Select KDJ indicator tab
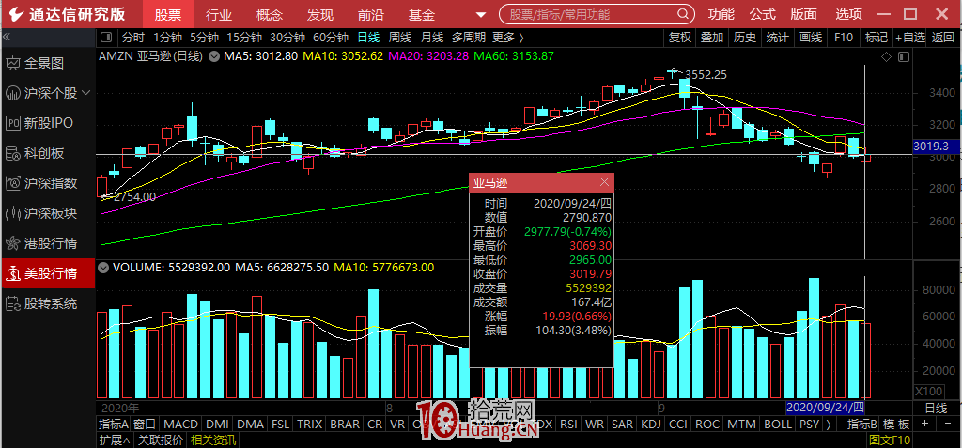This screenshot has height=448, width=962. (649, 425)
